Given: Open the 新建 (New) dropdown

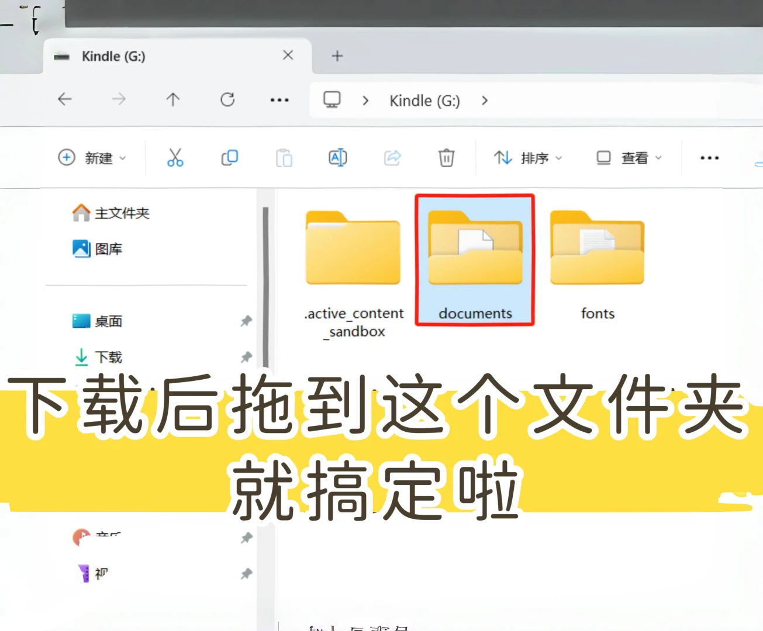Looking at the screenshot, I should [92, 158].
